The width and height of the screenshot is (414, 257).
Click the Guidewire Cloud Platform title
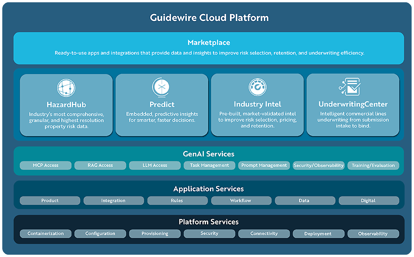click(x=209, y=18)
